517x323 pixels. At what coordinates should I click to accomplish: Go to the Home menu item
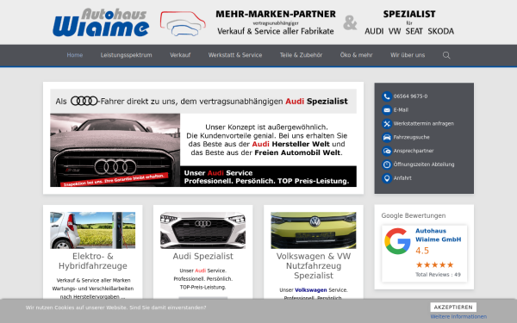(75, 55)
